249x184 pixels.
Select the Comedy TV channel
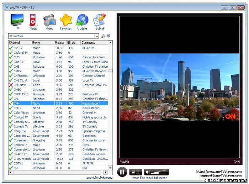58,126
